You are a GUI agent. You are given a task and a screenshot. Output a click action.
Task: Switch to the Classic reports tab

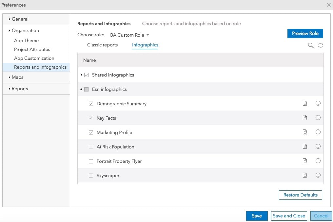pyautogui.click(x=102, y=45)
